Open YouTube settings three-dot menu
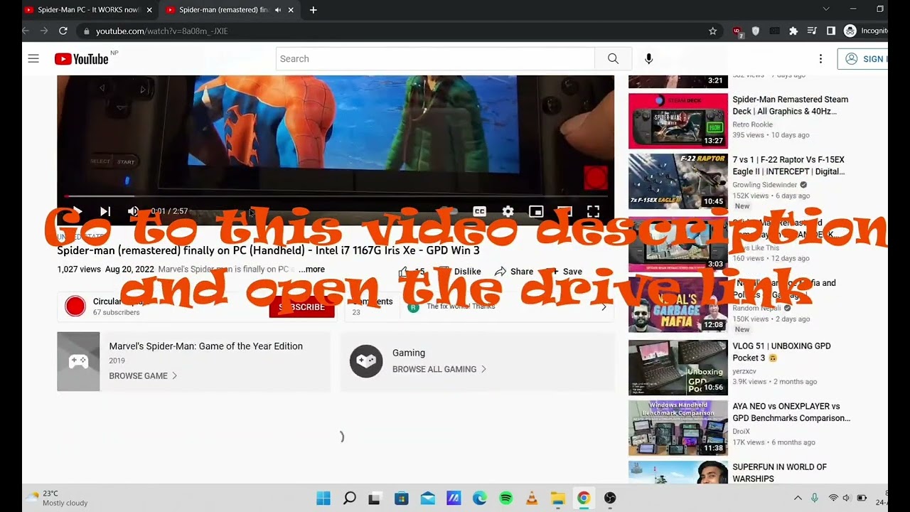Image resolution: width=910 pixels, height=512 pixels. [x=820, y=59]
